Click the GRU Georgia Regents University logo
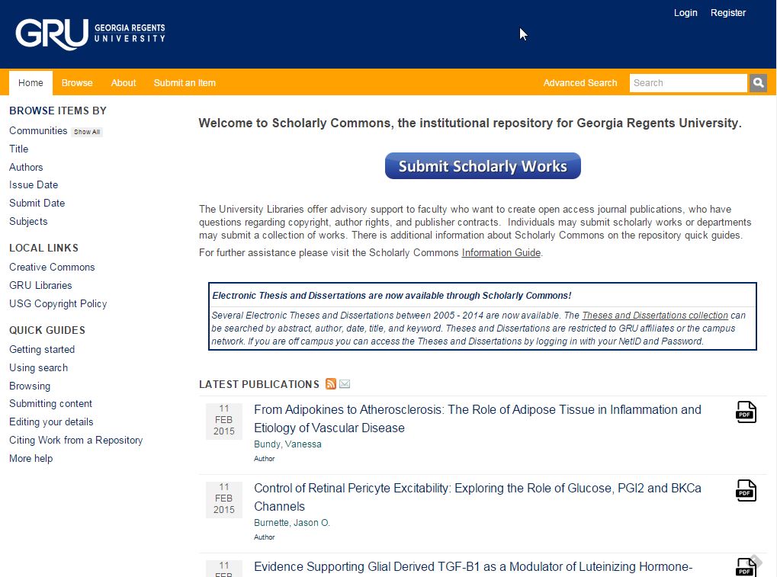 (x=90, y=34)
